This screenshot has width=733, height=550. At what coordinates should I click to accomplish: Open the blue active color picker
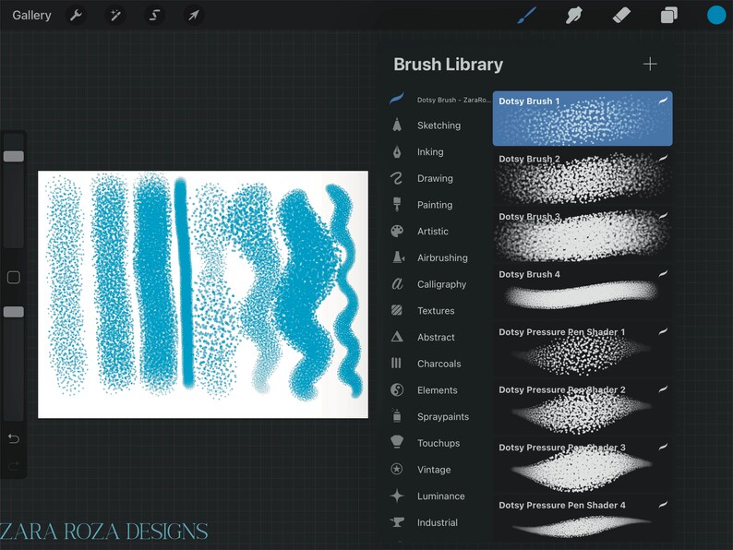716,15
